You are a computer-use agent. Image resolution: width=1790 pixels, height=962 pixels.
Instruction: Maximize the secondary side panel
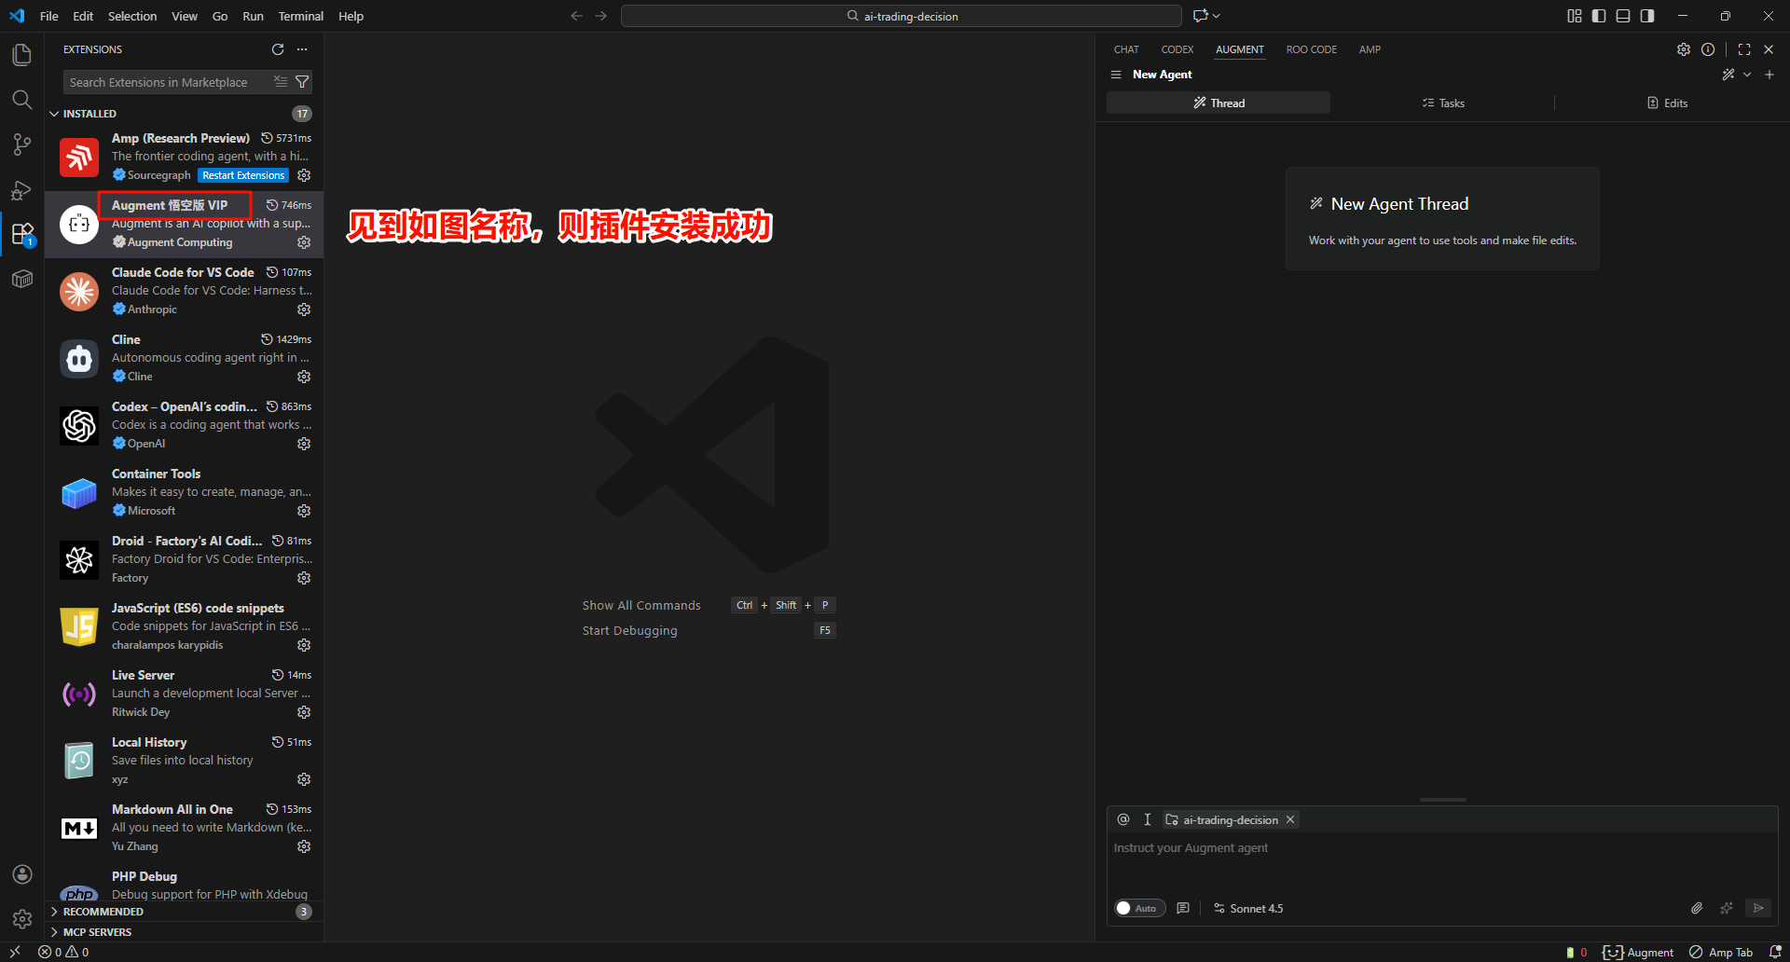(x=1744, y=49)
